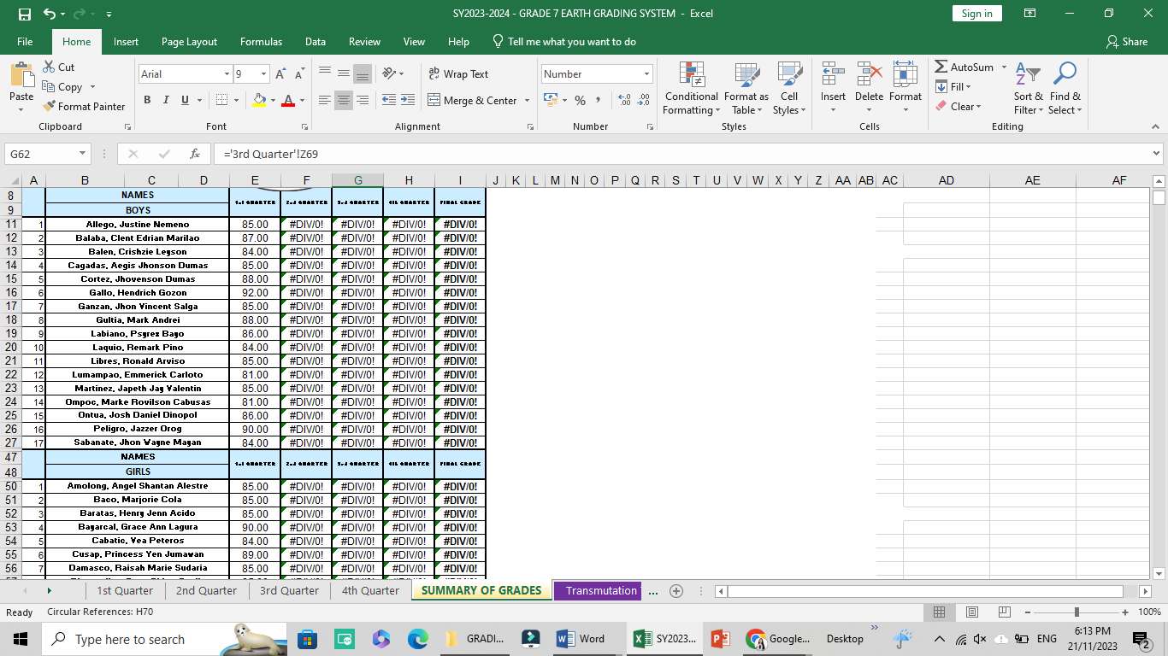Apply the fill color bucket
1168x656 pixels.
point(259,100)
